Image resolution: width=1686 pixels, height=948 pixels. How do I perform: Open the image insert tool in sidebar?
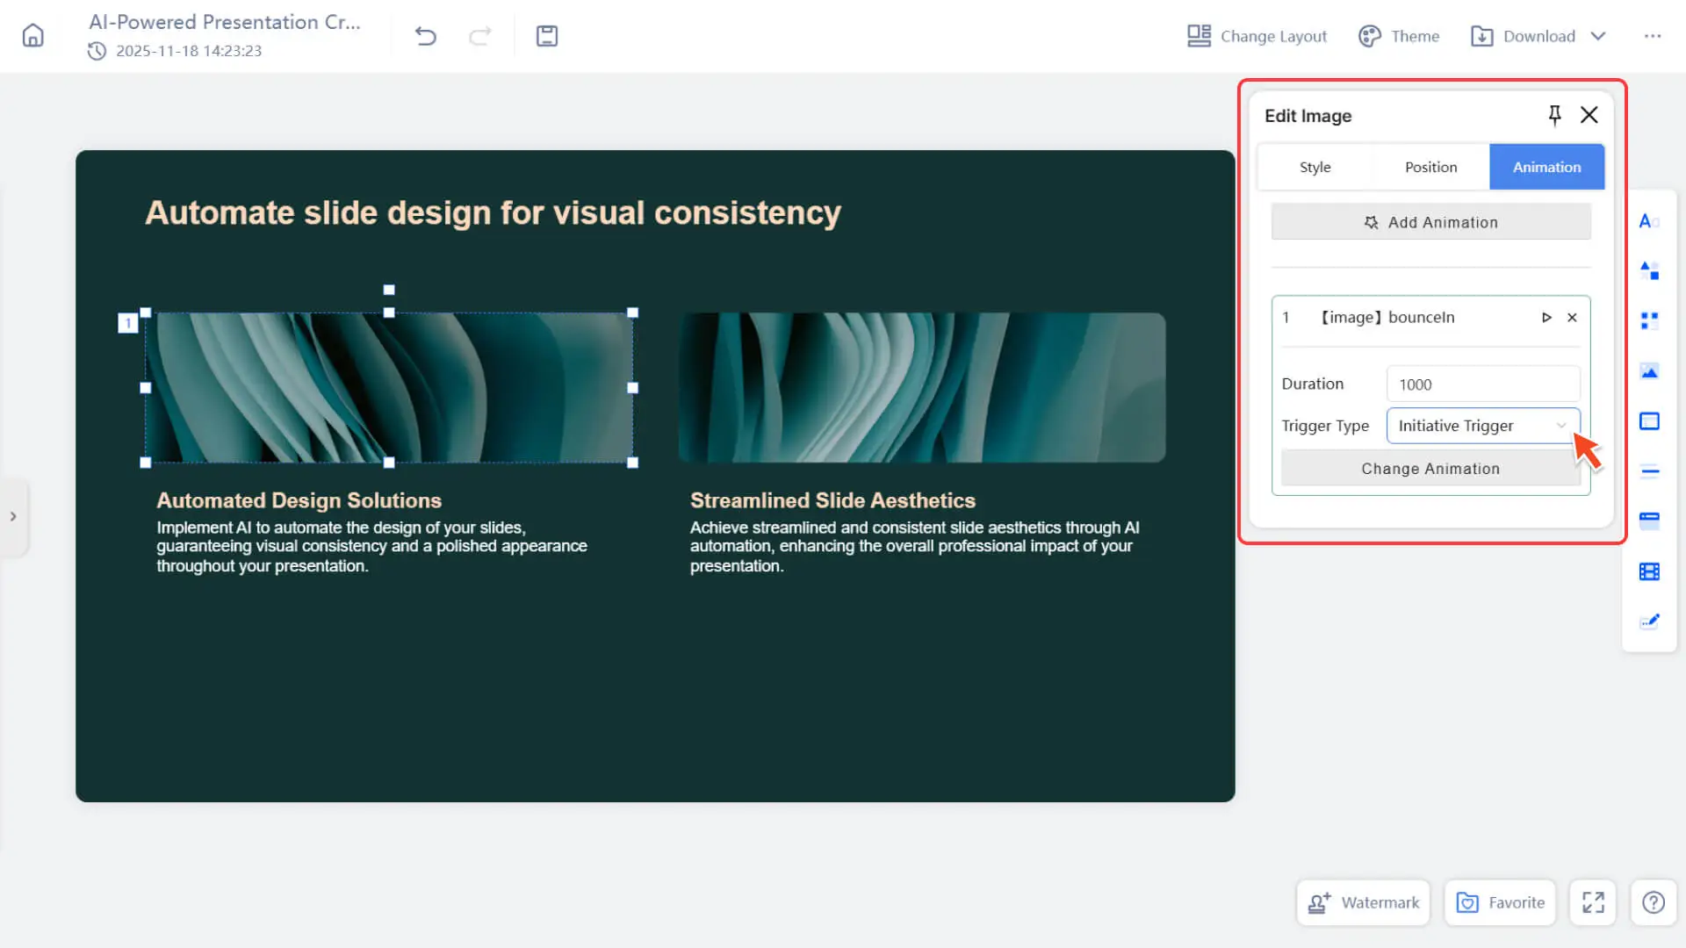point(1649,371)
